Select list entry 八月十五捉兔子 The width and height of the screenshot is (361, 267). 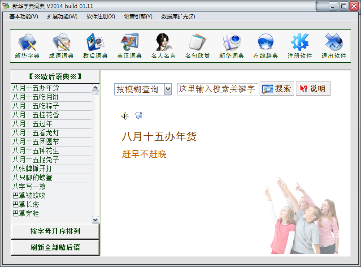[x=52, y=159]
